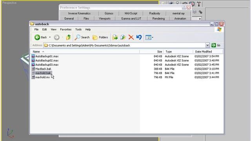This screenshot has height=141, width=251.
Task: Switch to Files tab in Preferences
Action: (86, 18)
